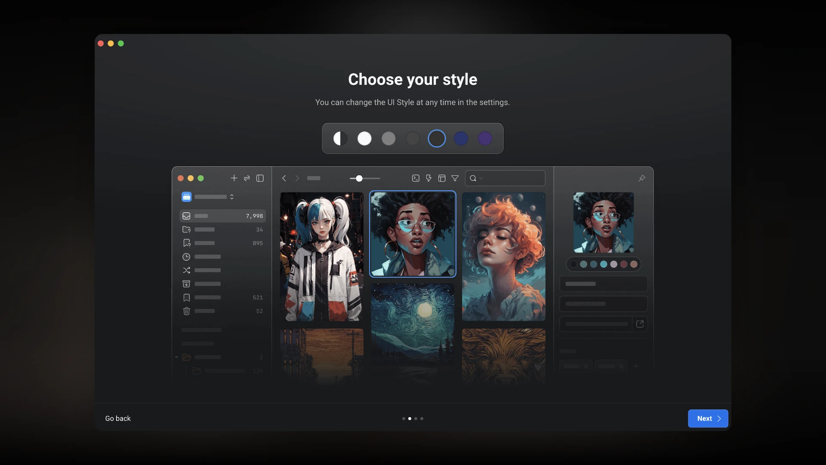The image size is (826, 465).
Task: Click the inspector preview image of woman
Action: coord(604,222)
